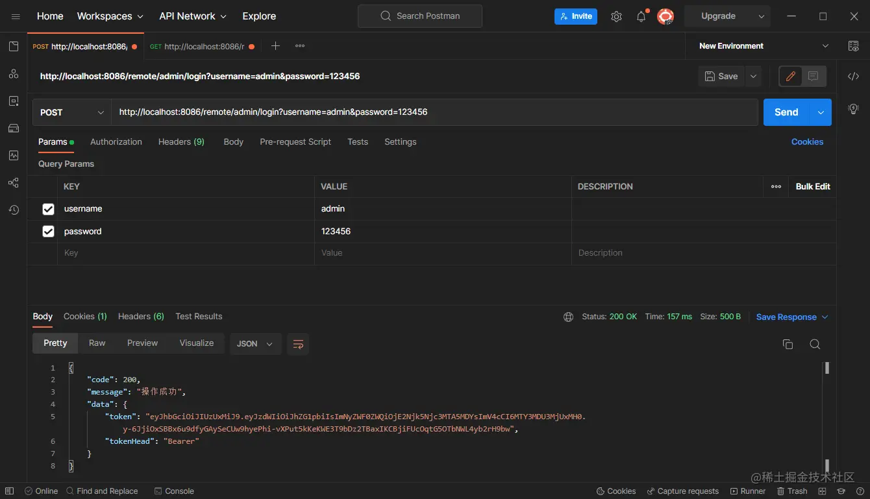Add a new request tab with plus icon
Viewport: 870px width, 499px height.
275,46
